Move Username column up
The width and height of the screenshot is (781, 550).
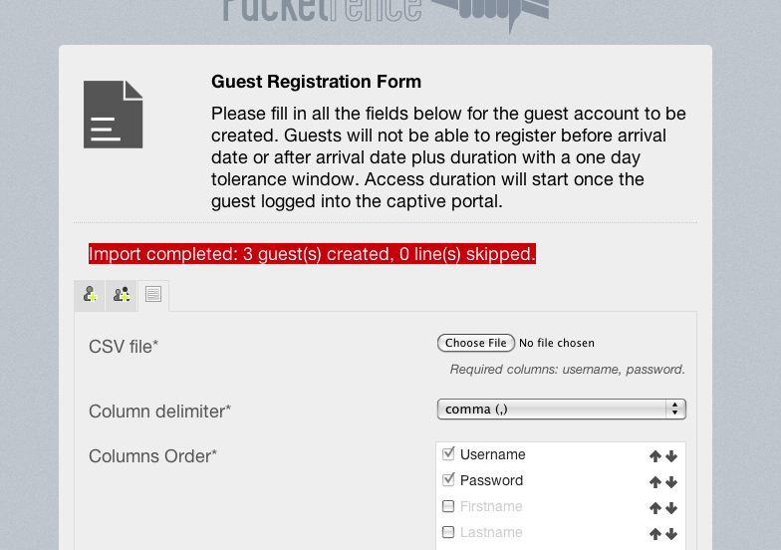coord(655,456)
